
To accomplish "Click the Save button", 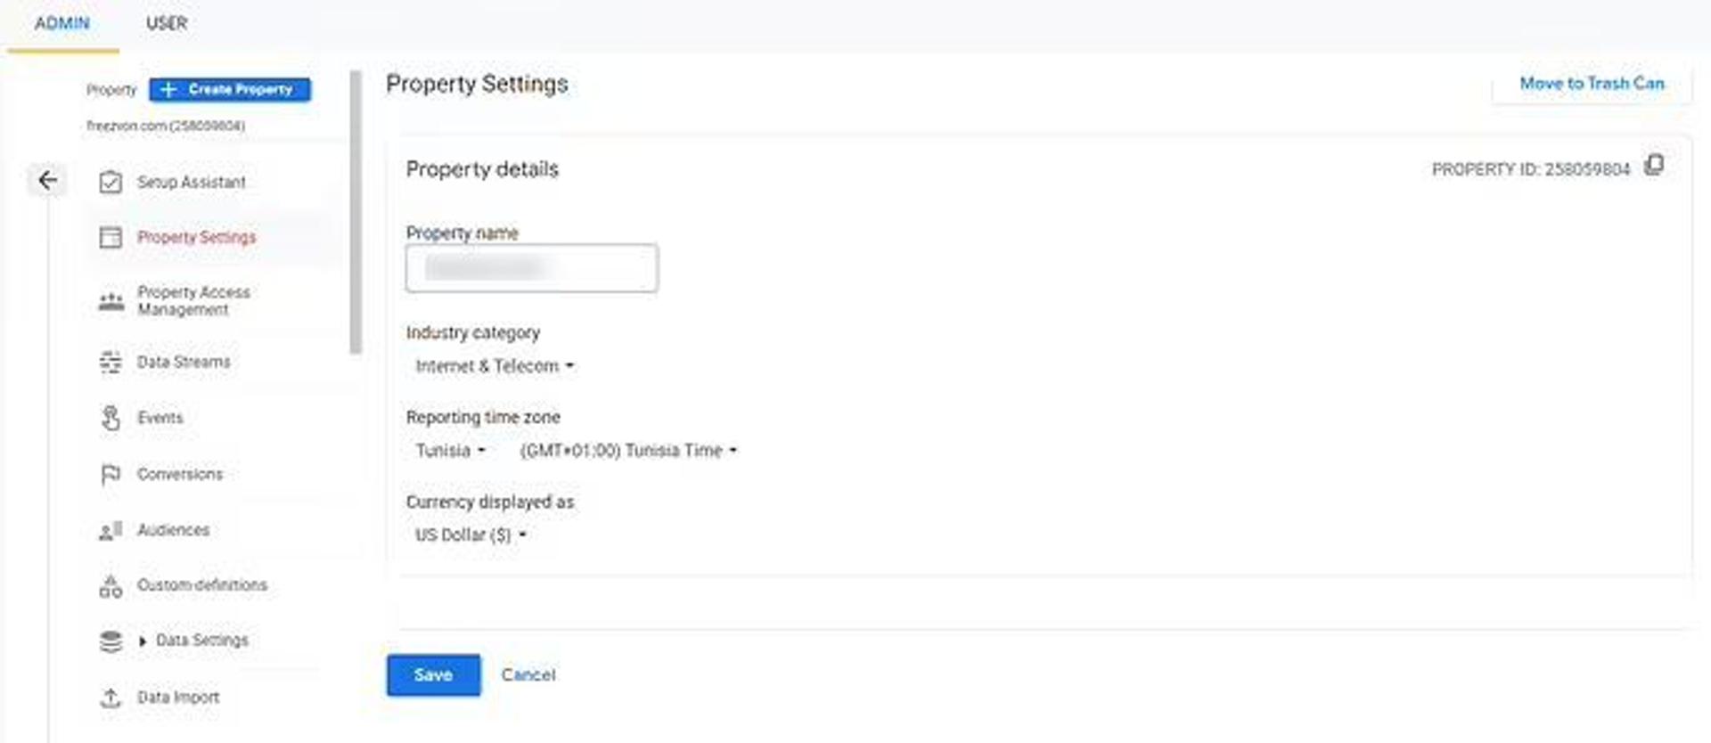I will (x=433, y=675).
